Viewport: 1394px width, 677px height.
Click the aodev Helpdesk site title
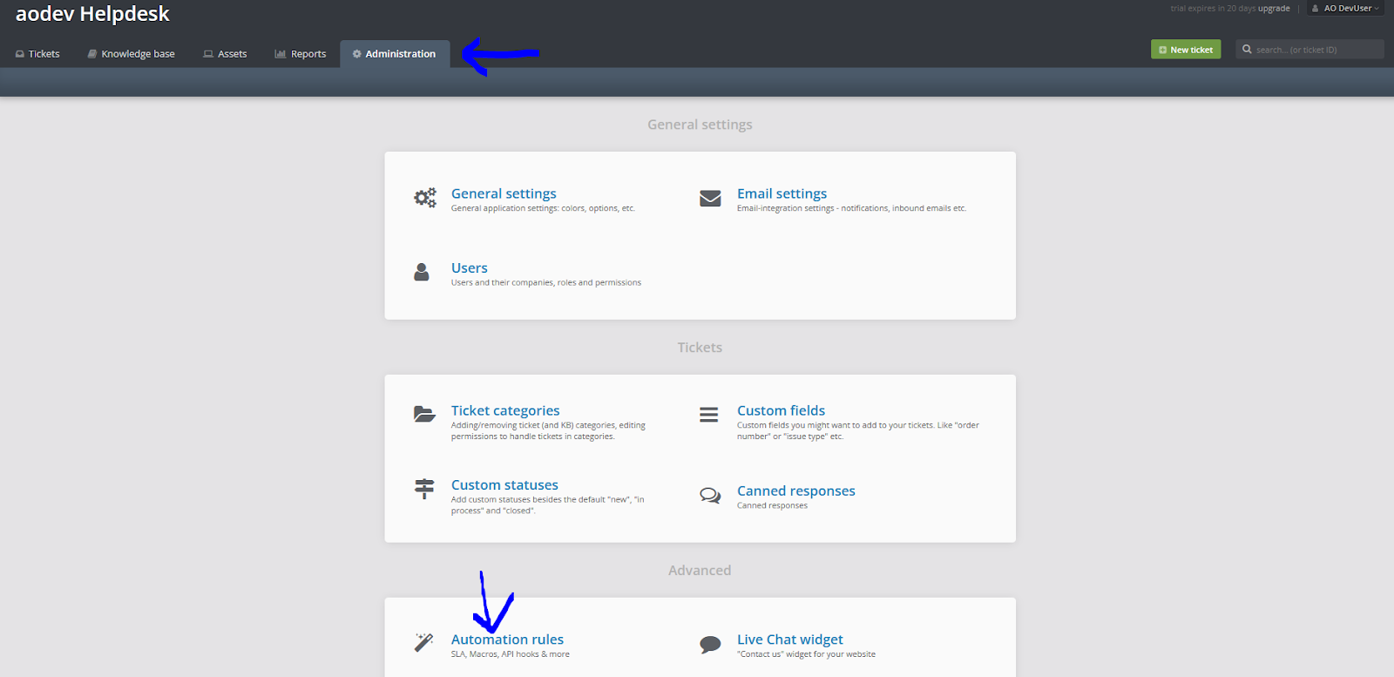[92, 14]
